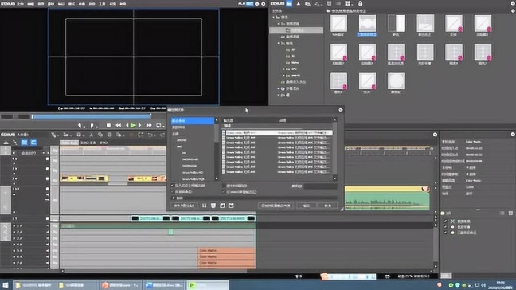Screen dimensions: 516x290
Task: Click the rightmost button in the export dialog
Action: tap(328, 205)
